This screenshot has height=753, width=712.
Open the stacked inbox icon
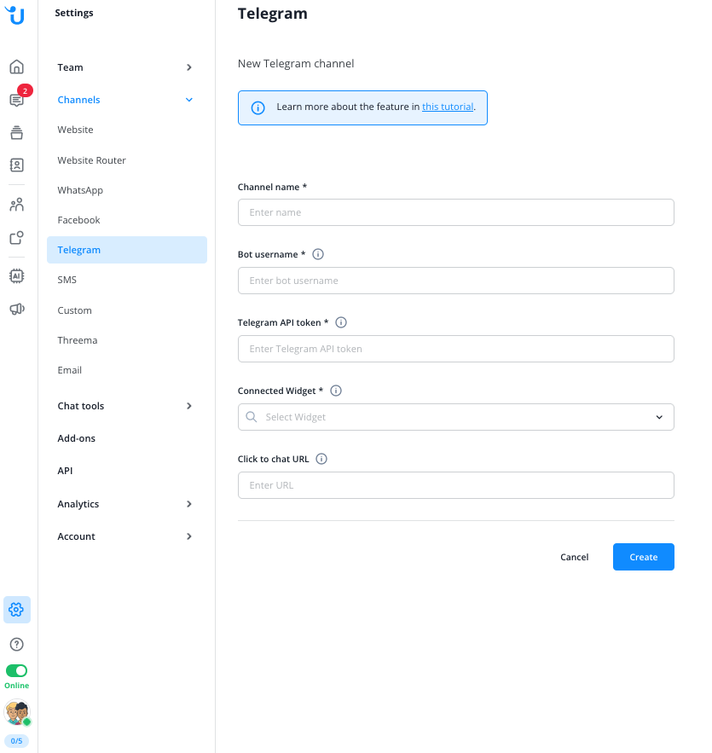(17, 132)
